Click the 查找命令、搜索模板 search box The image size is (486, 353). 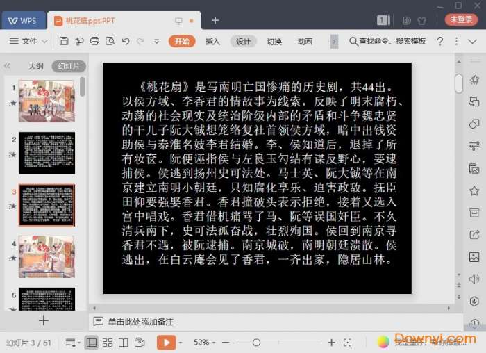pos(387,41)
